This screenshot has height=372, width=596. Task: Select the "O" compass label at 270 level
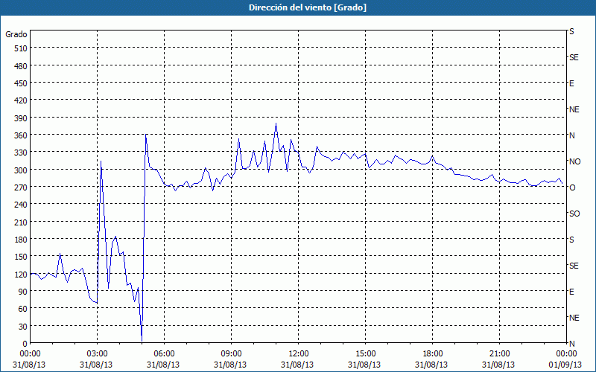(x=572, y=187)
